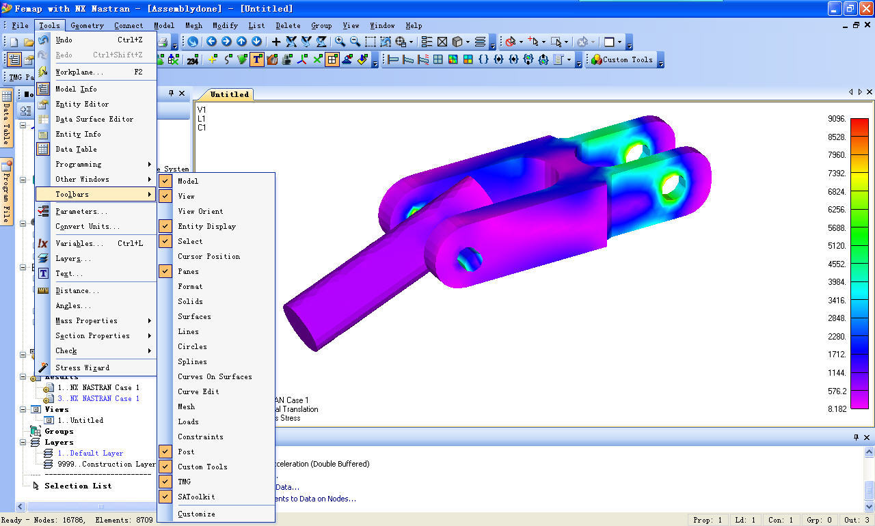Image resolution: width=875 pixels, height=526 pixels.
Task: Click the Data Table grid icon in menu
Action: point(43,149)
